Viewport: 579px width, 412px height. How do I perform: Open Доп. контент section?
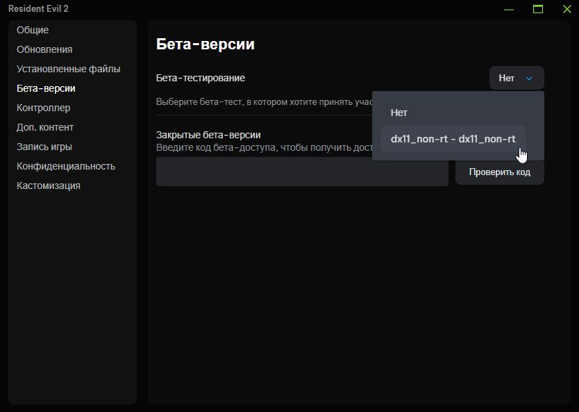pyautogui.click(x=45, y=127)
